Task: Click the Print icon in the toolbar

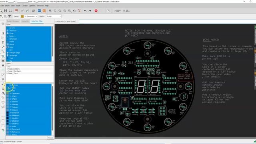Action: [10, 11]
